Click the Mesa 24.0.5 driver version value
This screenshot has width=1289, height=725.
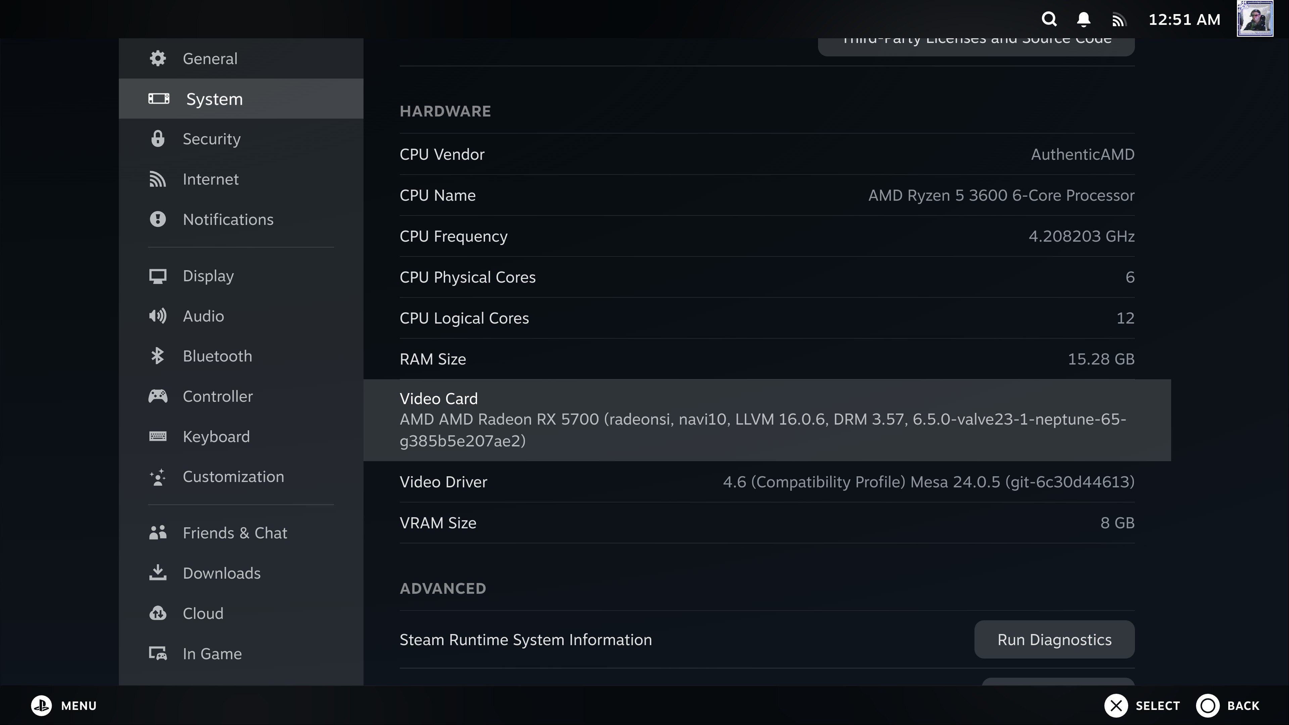tap(929, 482)
